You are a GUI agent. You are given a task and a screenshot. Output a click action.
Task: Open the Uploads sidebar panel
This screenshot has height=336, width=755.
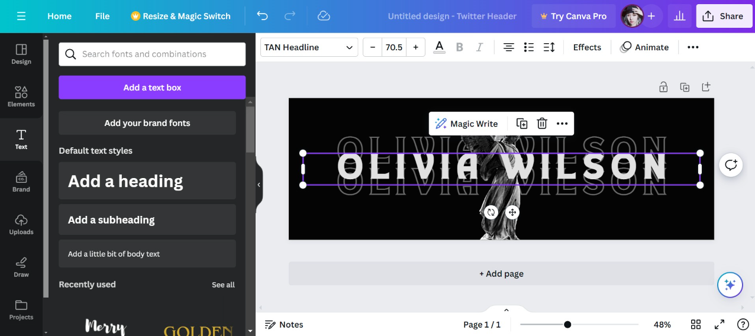pos(21,224)
